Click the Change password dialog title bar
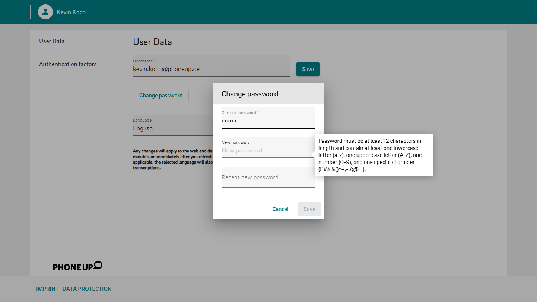The width and height of the screenshot is (537, 302). [x=268, y=94]
